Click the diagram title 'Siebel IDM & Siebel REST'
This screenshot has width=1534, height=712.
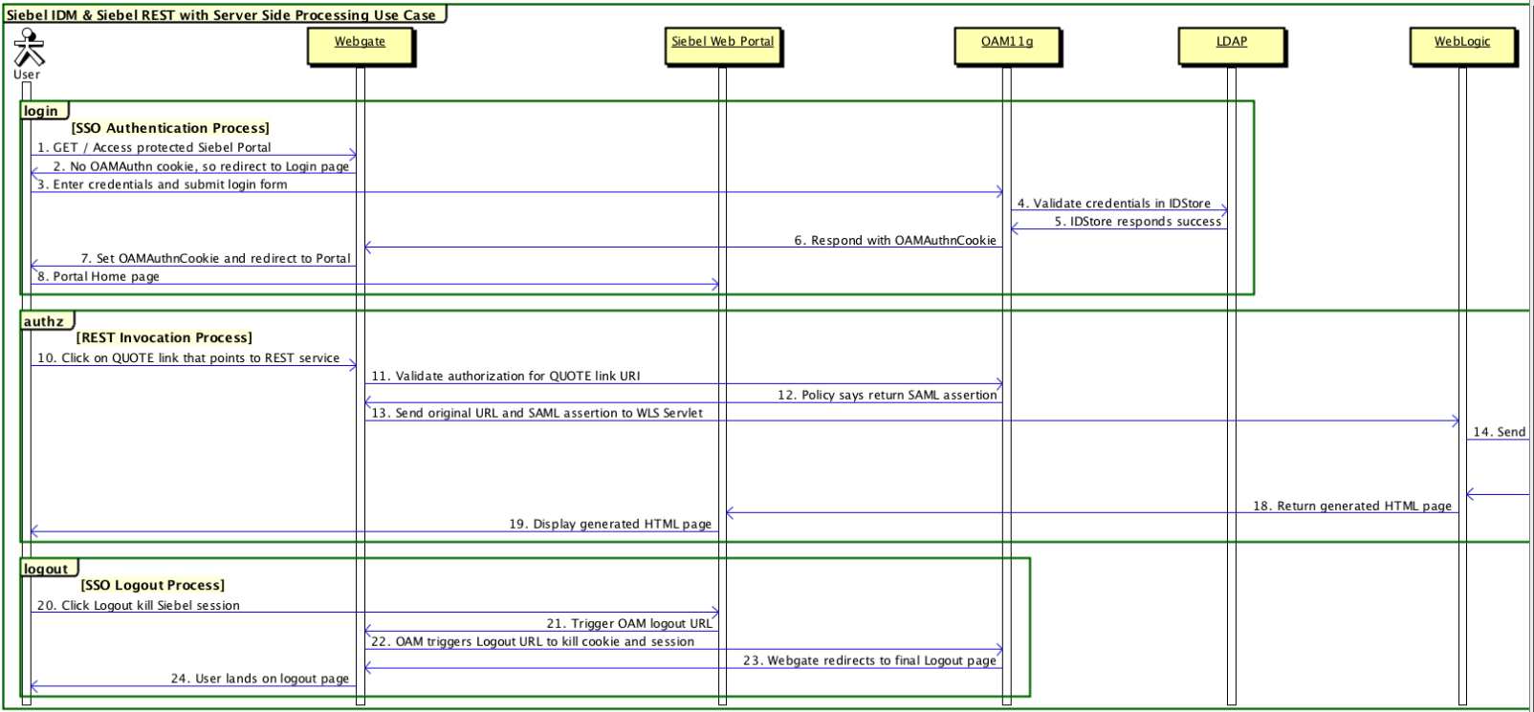coord(221,15)
